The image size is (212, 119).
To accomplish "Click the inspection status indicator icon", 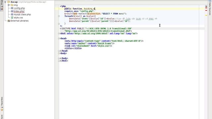I will point(206,6).
